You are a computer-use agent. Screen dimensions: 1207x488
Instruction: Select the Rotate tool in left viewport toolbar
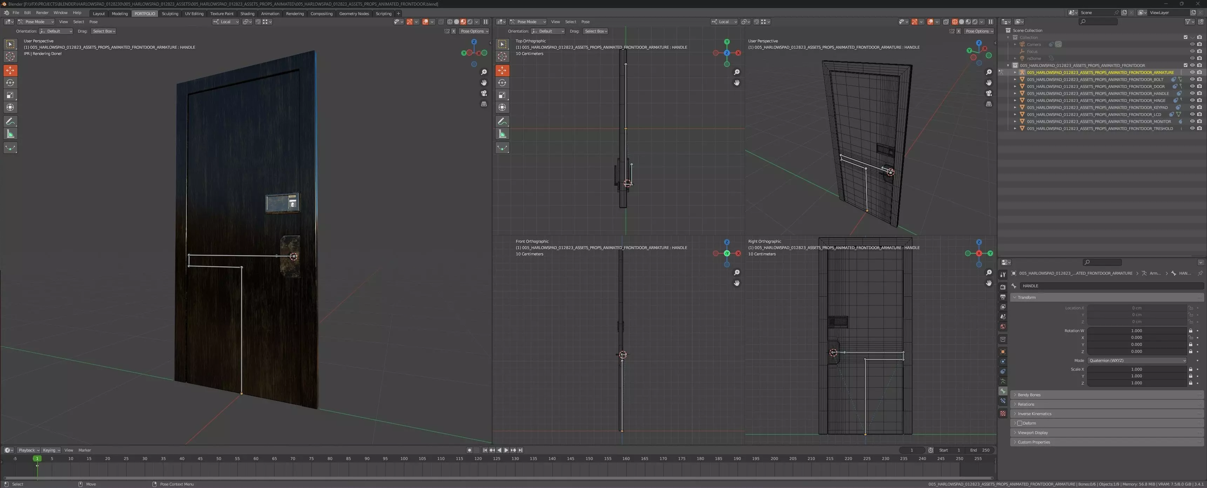coord(10,83)
